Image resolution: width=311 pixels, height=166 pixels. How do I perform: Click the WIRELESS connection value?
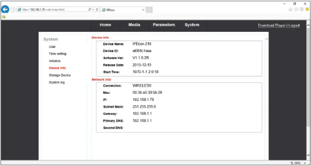[142, 86]
